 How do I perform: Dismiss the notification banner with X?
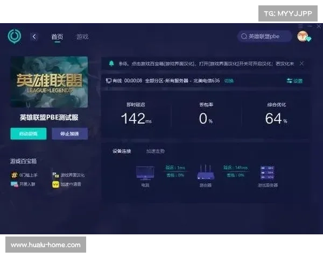coord(301,63)
